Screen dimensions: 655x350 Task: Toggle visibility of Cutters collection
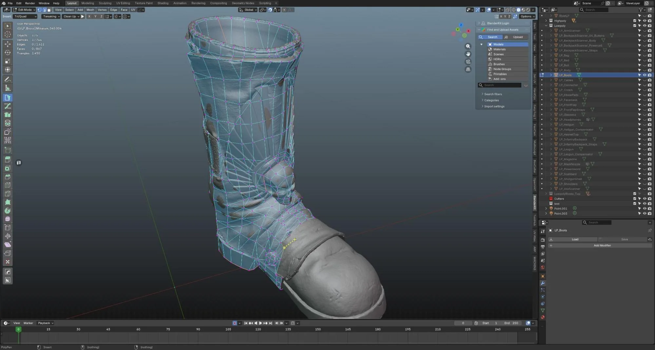point(644,199)
